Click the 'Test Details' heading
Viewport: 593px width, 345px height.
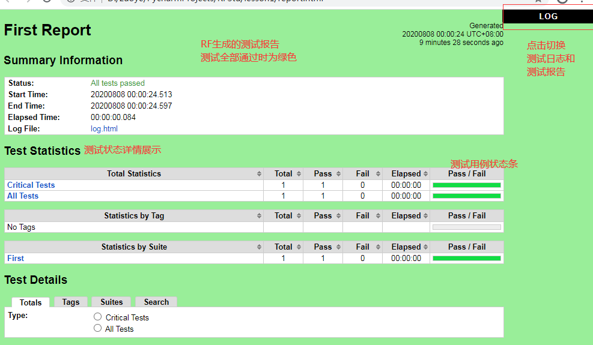click(35, 280)
